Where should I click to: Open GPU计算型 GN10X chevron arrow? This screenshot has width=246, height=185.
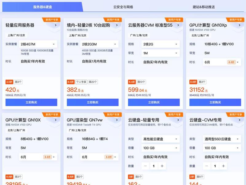coord(56,120)
